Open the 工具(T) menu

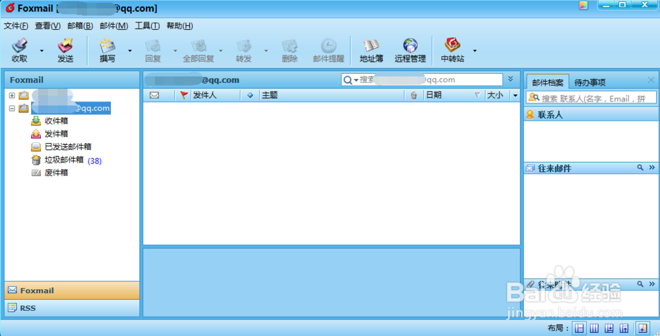[147, 26]
